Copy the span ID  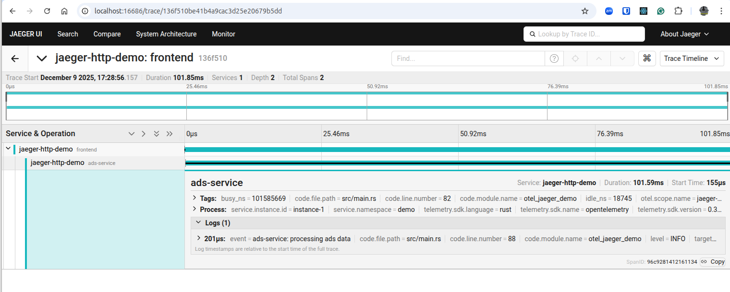pyautogui.click(x=713, y=262)
